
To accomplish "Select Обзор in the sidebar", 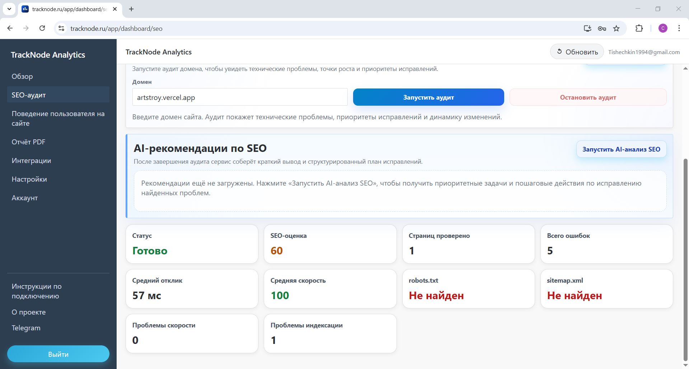I will pos(22,76).
